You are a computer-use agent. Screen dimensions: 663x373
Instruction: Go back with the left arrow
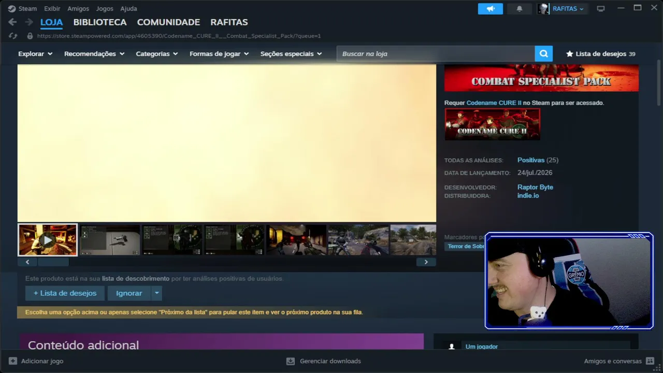(x=12, y=22)
